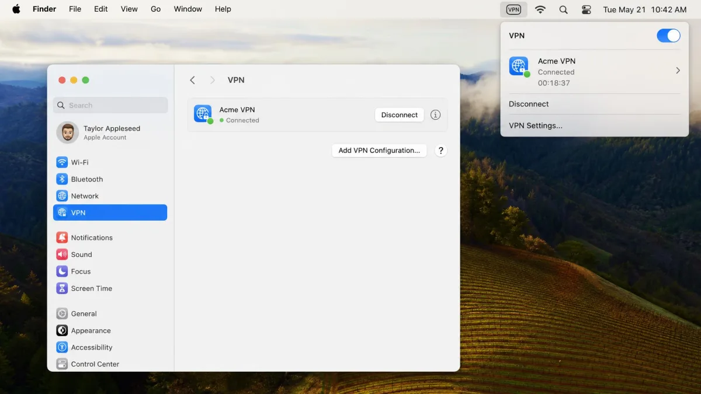This screenshot has width=701, height=394.
Task: Turn off the VPN toggle switch
Action: click(x=668, y=36)
